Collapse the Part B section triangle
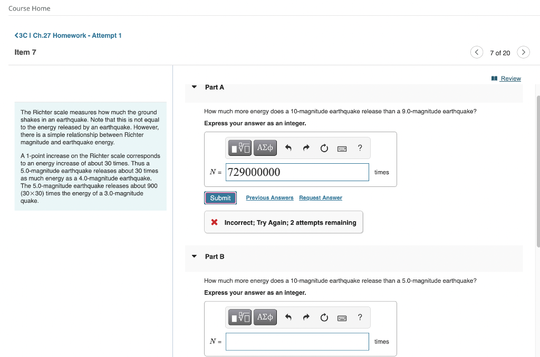 pos(194,256)
